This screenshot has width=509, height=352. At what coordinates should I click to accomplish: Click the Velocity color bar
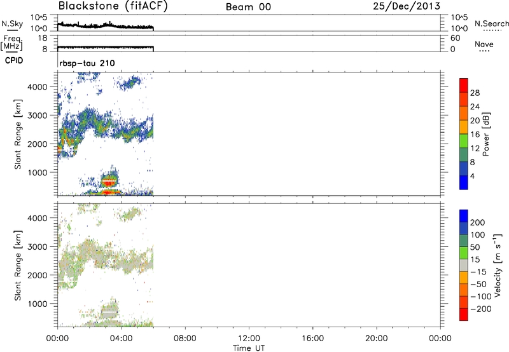click(x=464, y=265)
